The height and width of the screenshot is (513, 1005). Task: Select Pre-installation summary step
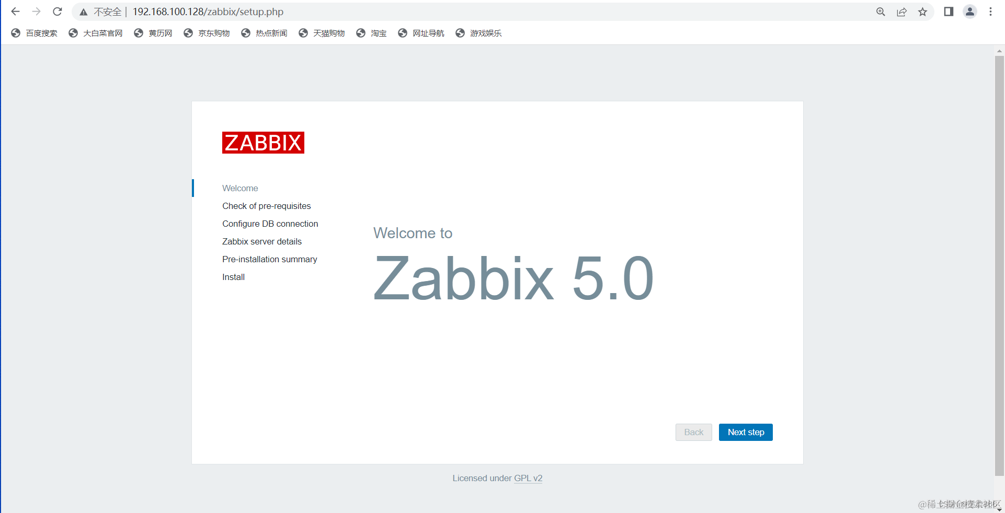click(x=269, y=259)
